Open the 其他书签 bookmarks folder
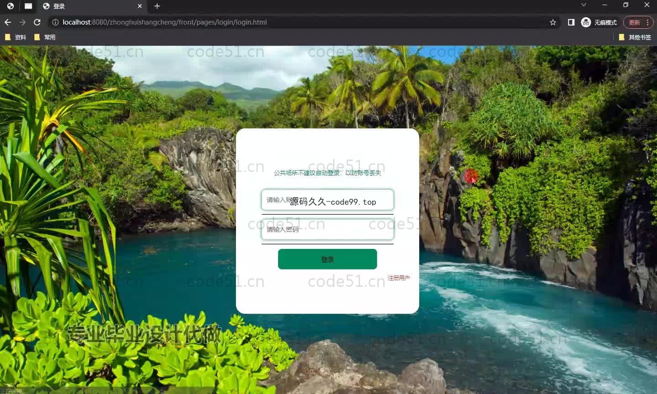The width and height of the screenshot is (657, 394). pos(635,37)
